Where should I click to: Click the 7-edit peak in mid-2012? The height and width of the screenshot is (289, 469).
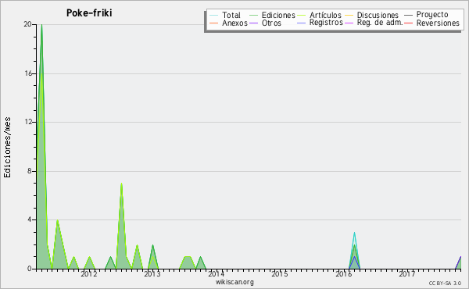[121, 184]
